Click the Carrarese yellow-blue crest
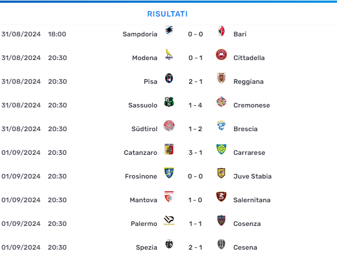Viewport: 337px width, 259px height. (x=221, y=149)
